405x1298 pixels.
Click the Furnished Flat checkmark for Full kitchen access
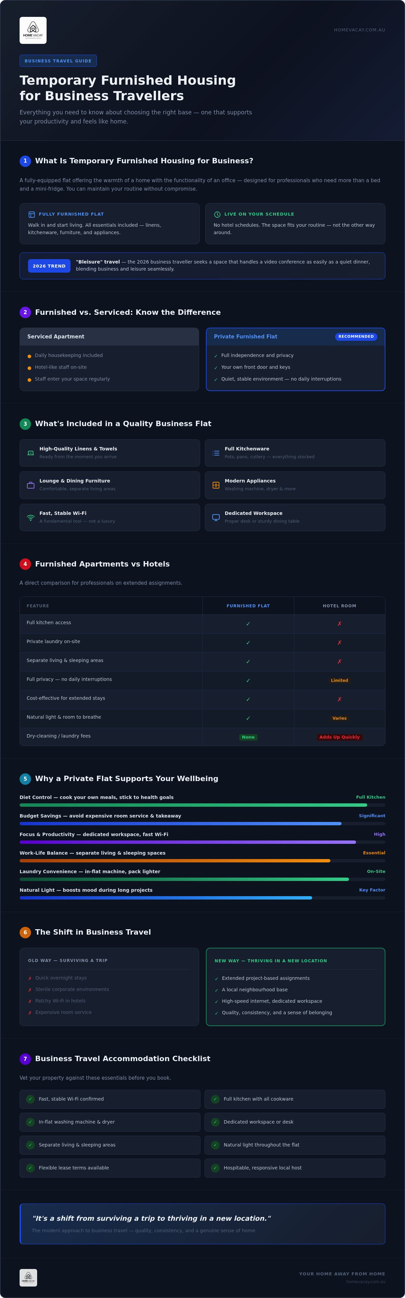[x=248, y=624]
